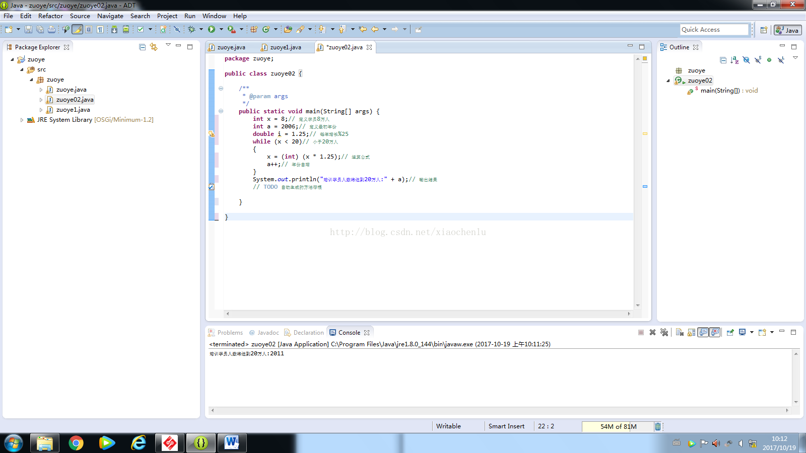Click the Open Type icon
The image size is (806, 453).
click(x=288, y=29)
